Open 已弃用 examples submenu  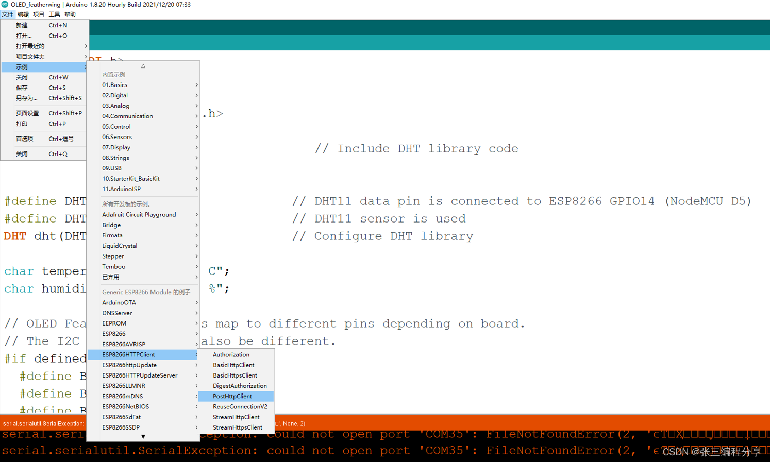point(143,277)
